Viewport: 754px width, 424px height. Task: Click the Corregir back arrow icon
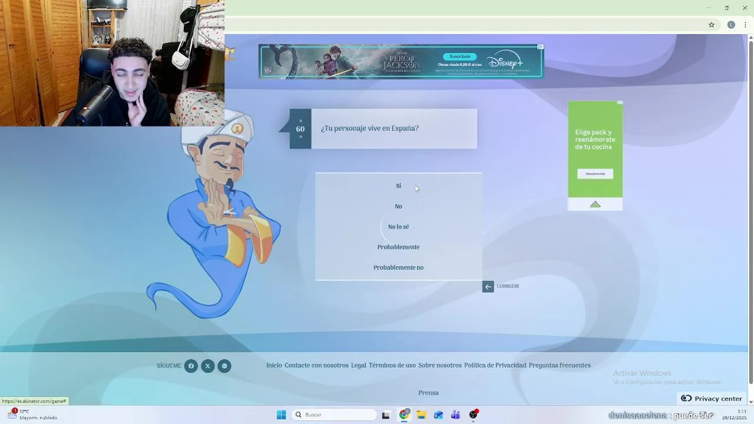point(488,287)
